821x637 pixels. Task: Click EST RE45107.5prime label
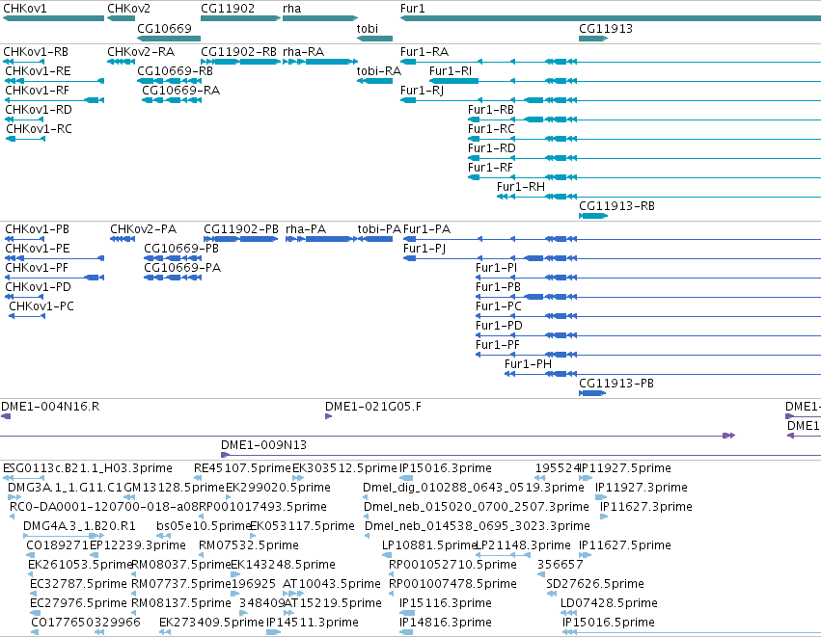(242, 468)
